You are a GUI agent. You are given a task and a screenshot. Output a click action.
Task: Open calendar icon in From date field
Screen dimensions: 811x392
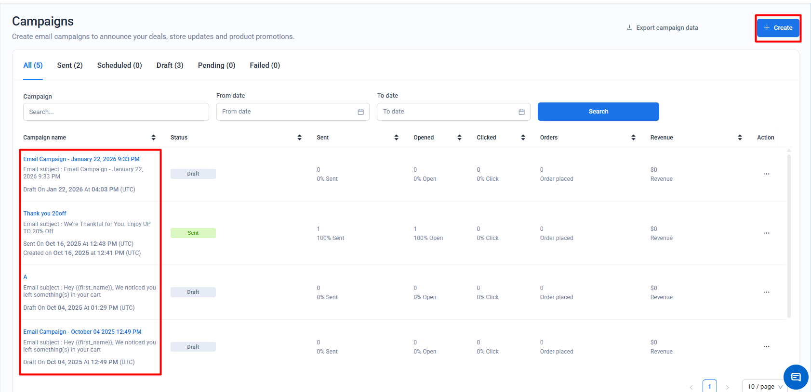tap(360, 112)
